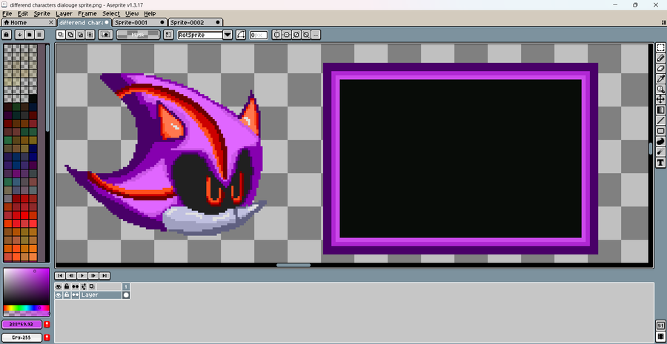The width and height of the screenshot is (667, 344).
Task: Click the second symmetry option icon
Action: (x=287, y=35)
